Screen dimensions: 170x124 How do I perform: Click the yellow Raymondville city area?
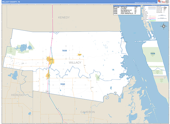coord(51,61)
